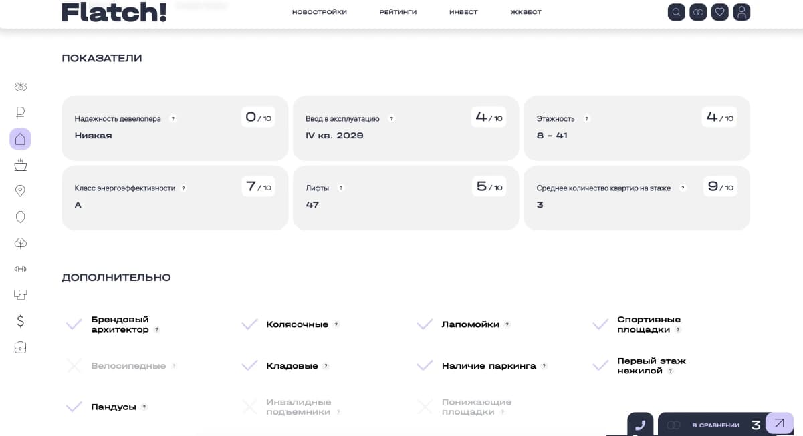Open the Инвест menu item
803x436 pixels.
point(463,13)
